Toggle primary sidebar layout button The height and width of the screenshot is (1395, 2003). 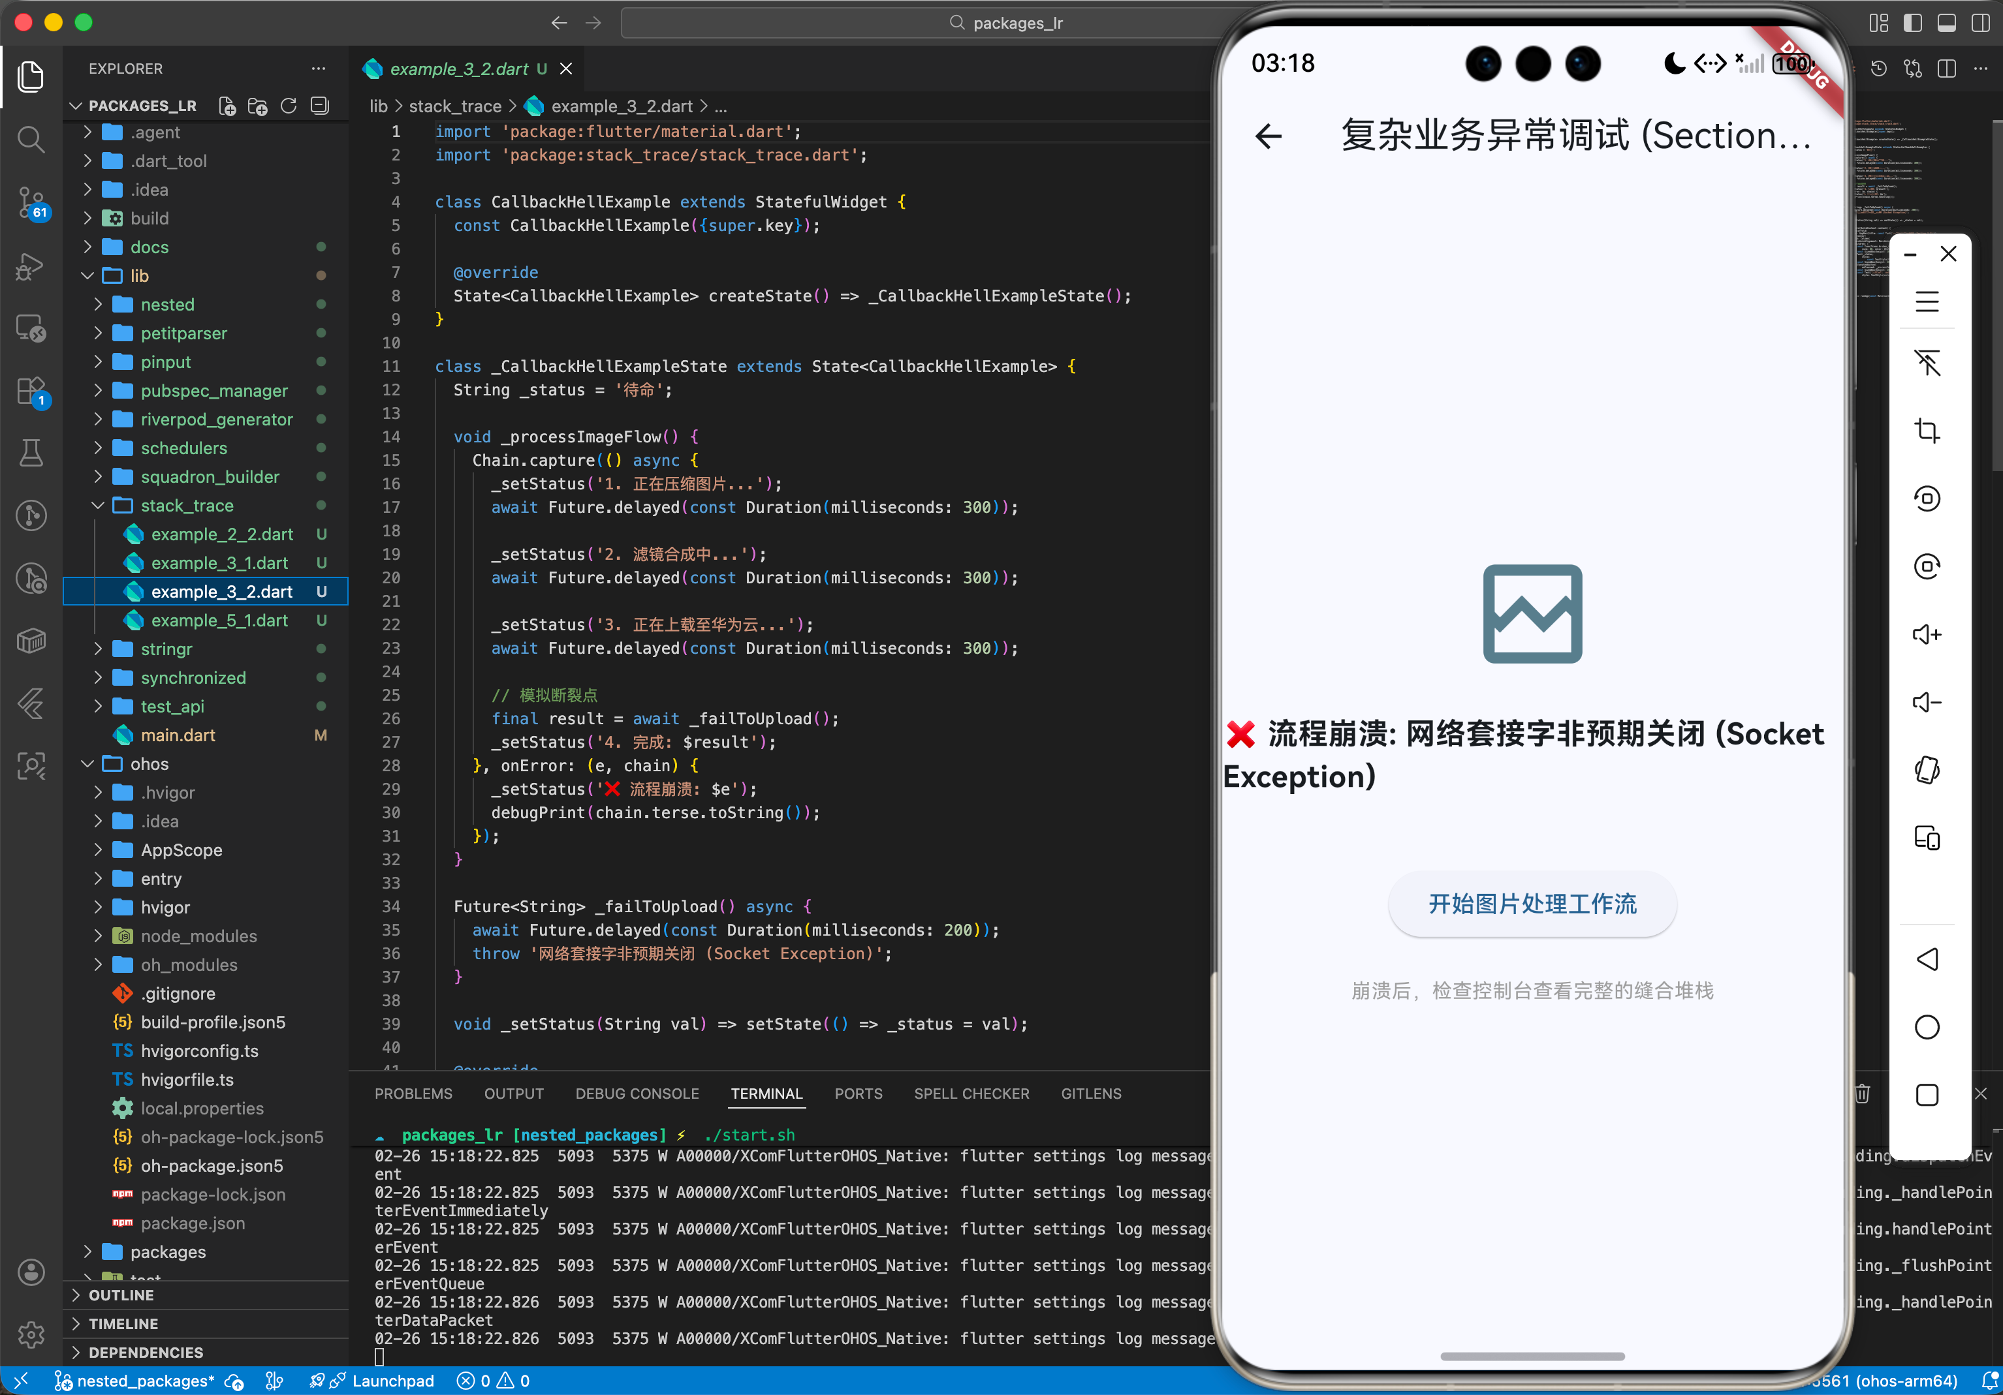click(1912, 23)
